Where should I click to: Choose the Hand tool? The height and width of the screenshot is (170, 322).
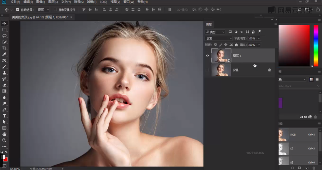tap(4, 134)
